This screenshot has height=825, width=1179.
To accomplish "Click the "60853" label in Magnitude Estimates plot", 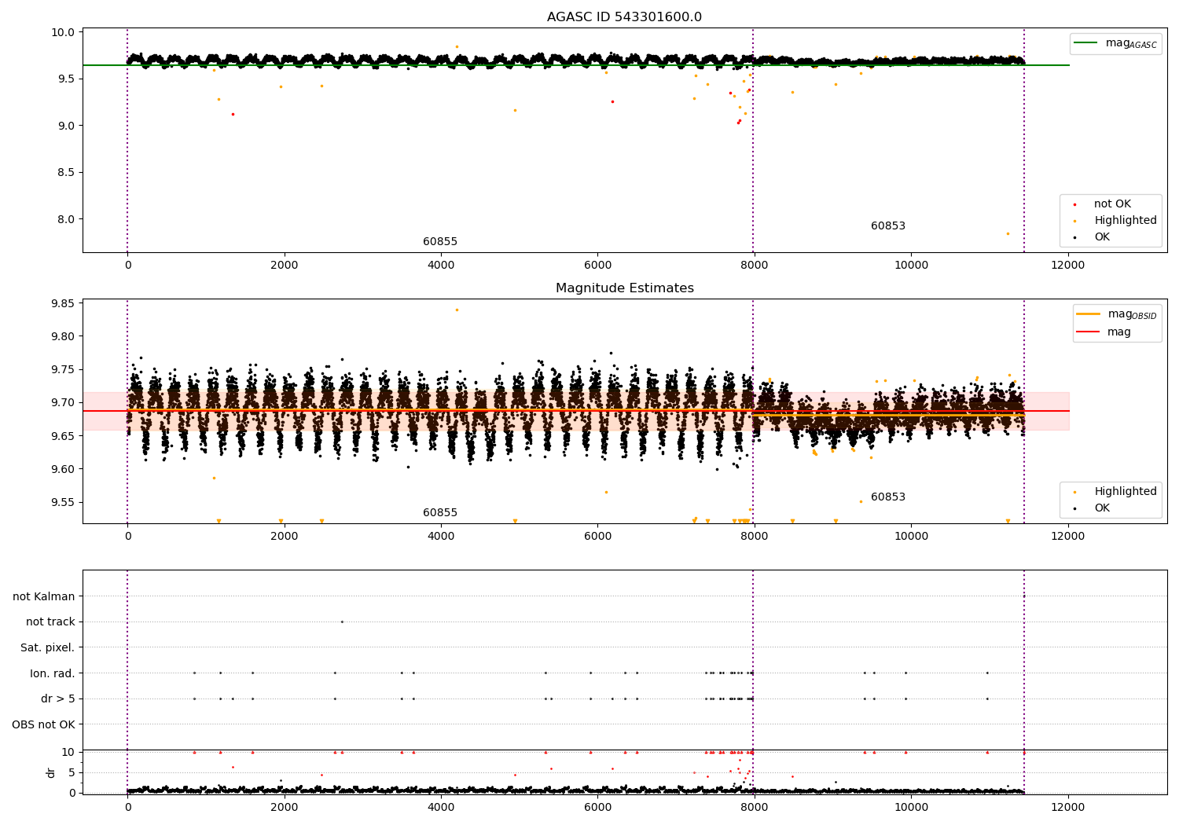I will click(888, 497).
